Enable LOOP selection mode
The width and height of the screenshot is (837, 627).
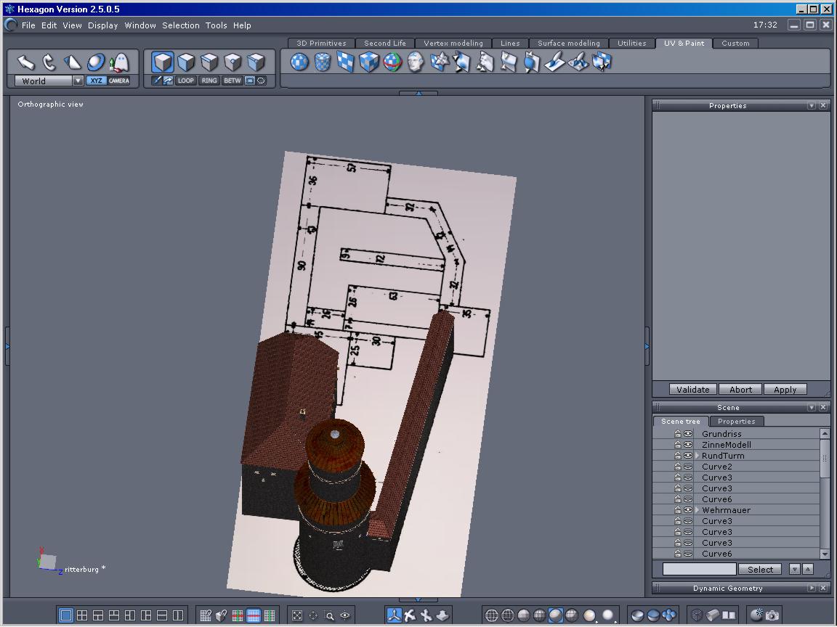(186, 81)
